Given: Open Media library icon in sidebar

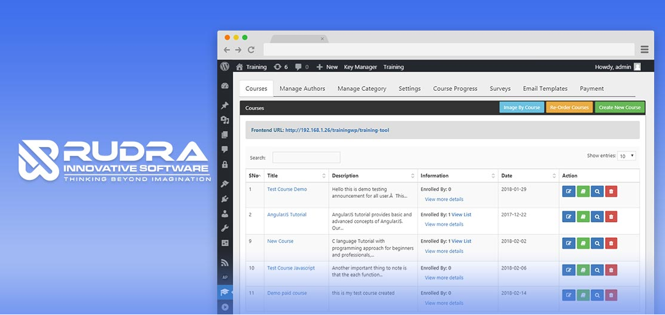Looking at the screenshot, I should point(225,120).
